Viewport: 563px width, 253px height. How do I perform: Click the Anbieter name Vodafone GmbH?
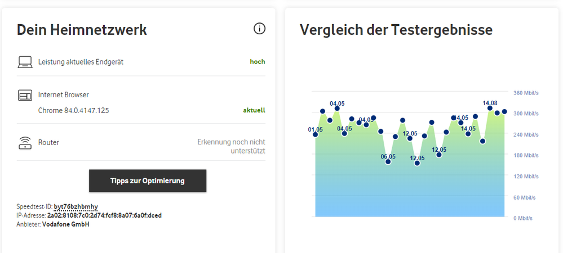tap(65, 224)
